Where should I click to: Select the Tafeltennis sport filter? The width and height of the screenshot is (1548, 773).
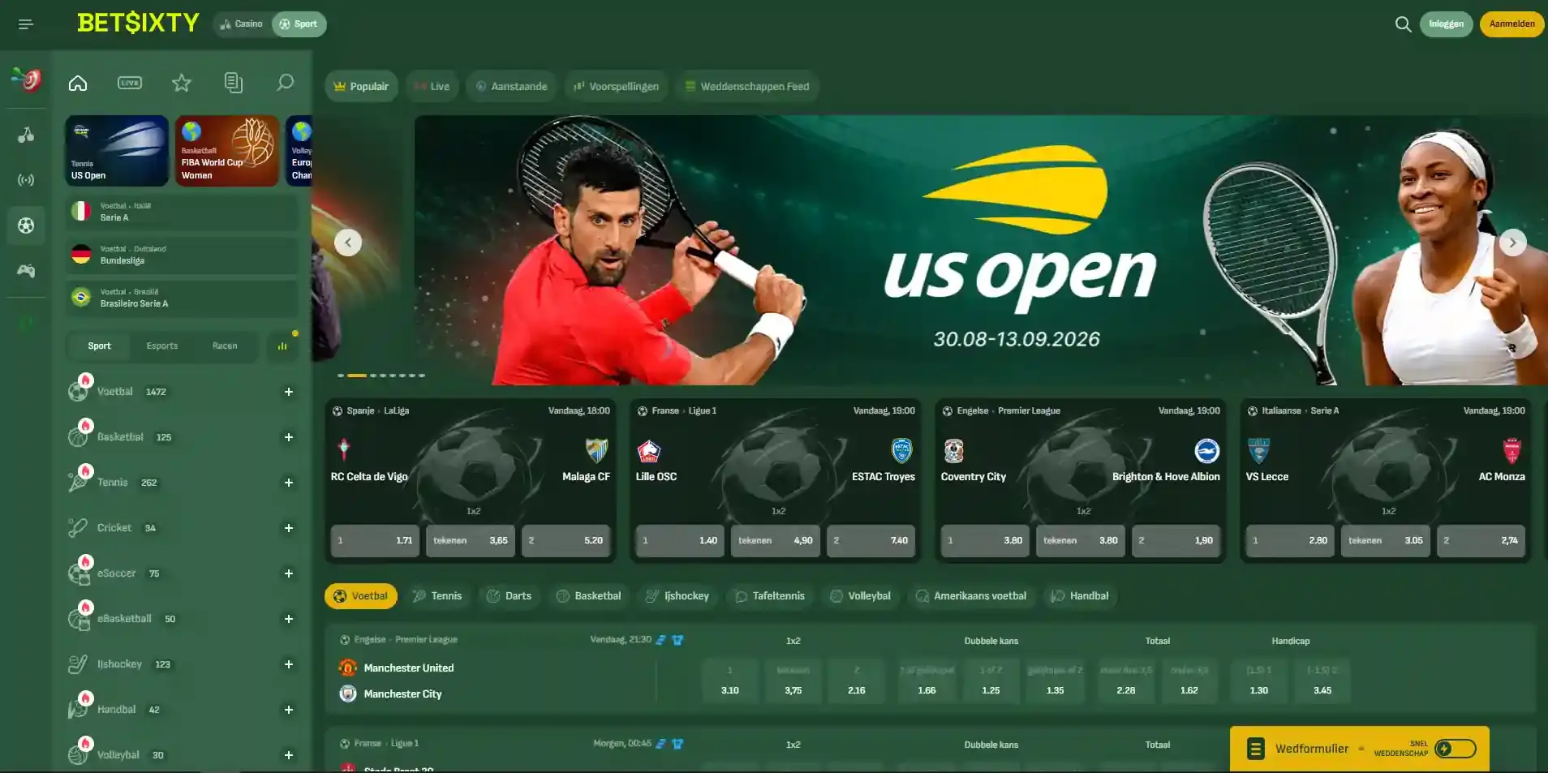(x=770, y=596)
